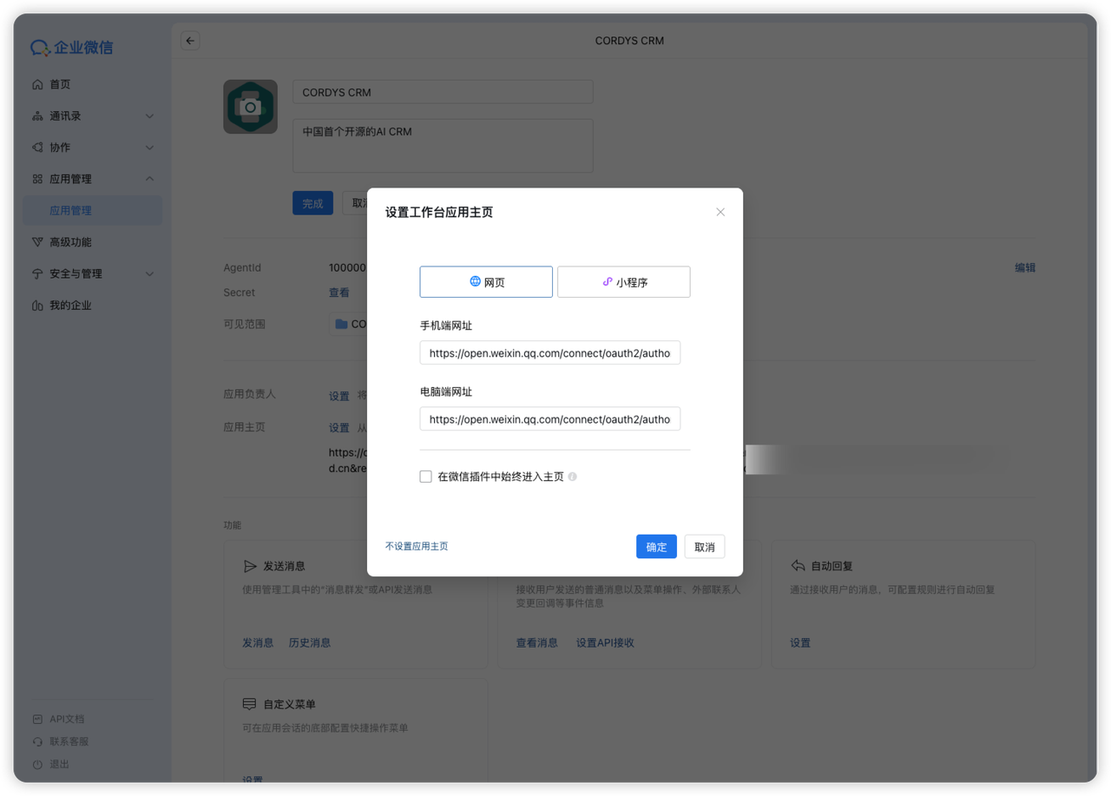
Task: Click the 安全与管理 umbrella icon
Action: pyautogui.click(x=37, y=274)
